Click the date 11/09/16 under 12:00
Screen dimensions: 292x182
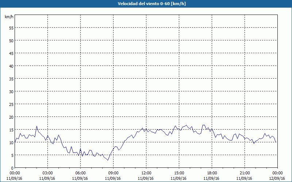[x=146, y=178]
